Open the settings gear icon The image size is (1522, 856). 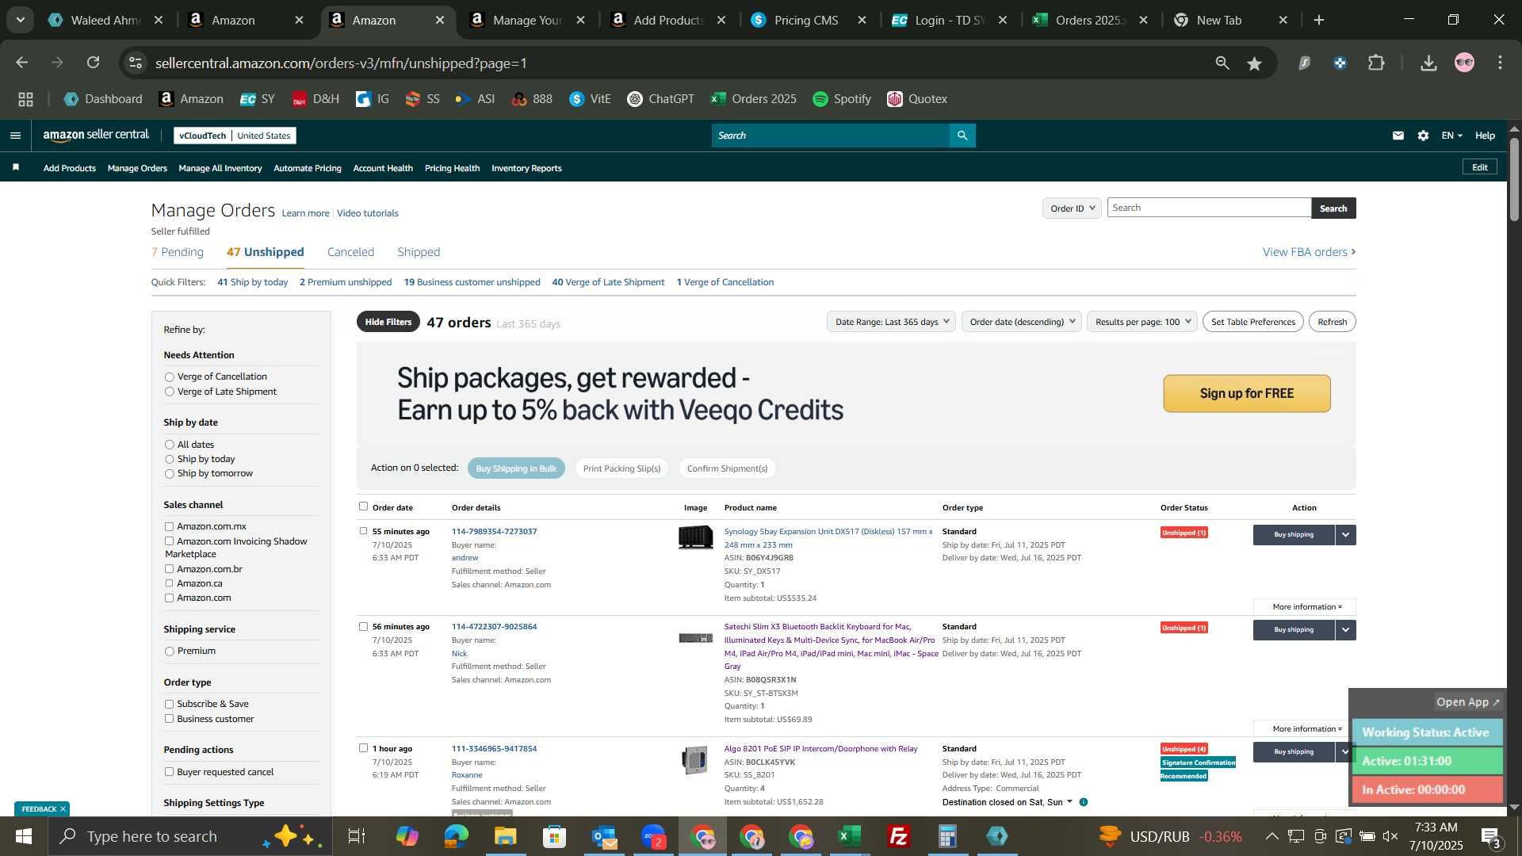[x=1424, y=136]
